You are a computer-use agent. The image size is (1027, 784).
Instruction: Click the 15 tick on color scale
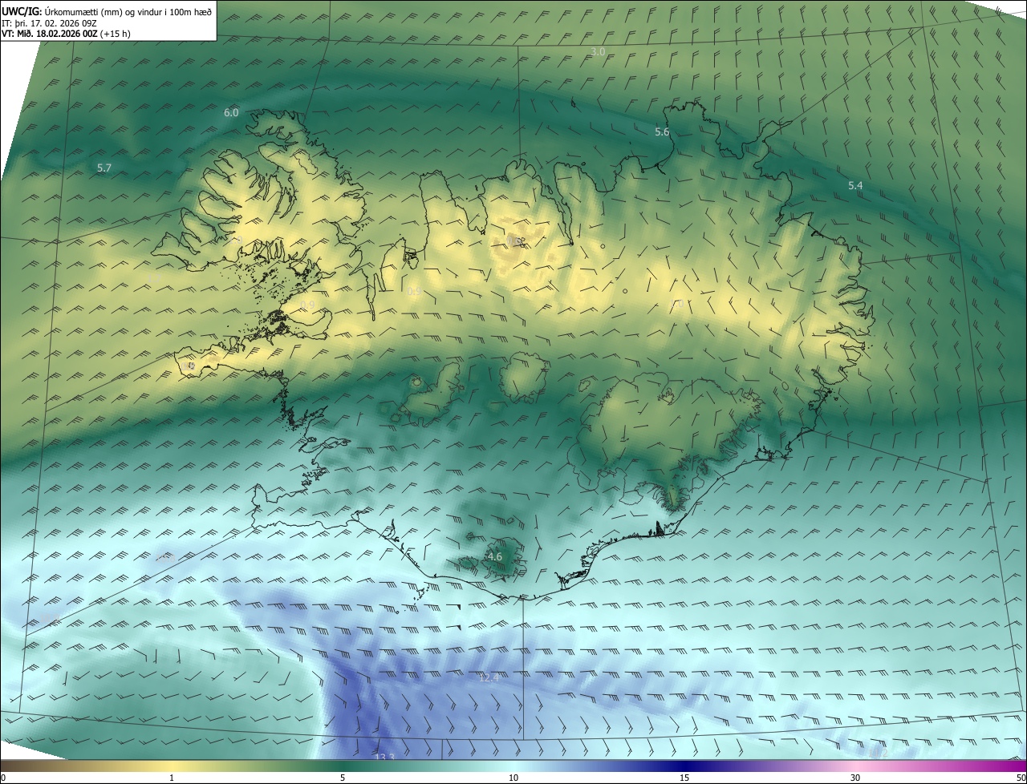(x=684, y=778)
